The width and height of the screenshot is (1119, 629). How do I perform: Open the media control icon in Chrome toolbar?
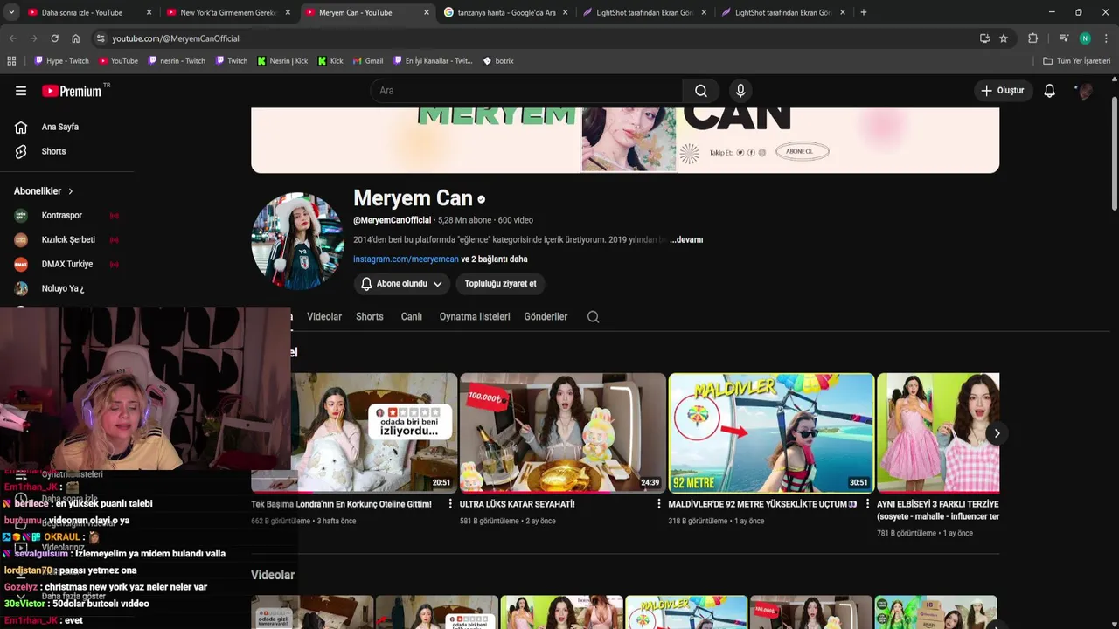click(x=1063, y=38)
